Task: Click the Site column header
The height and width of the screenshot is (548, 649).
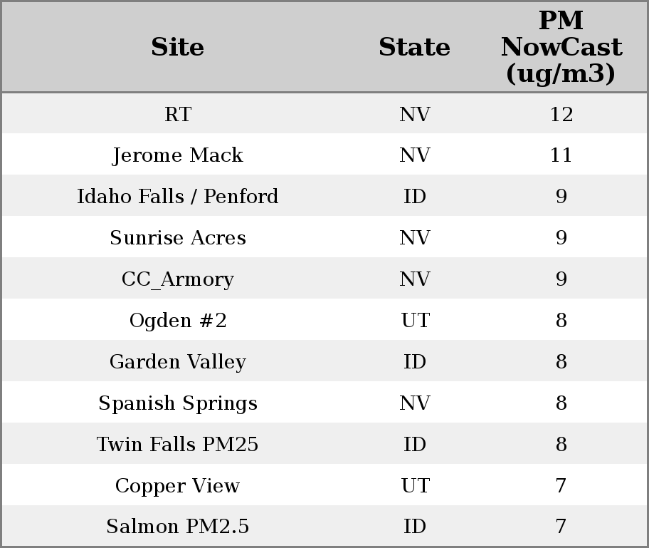Action: coord(177,47)
